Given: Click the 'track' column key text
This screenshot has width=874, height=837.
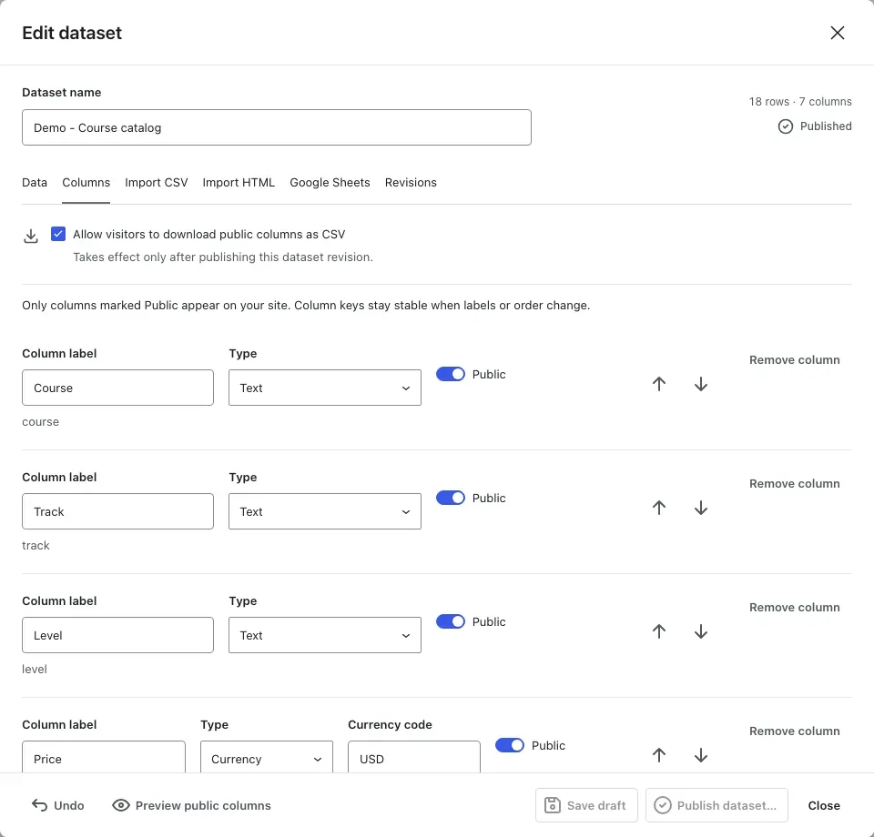Looking at the screenshot, I should point(36,546).
